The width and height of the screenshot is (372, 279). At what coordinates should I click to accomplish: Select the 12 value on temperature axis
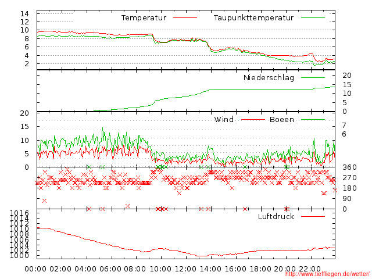pyautogui.click(x=24, y=22)
